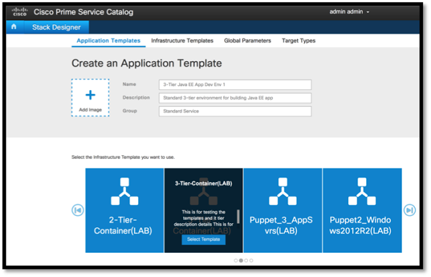The width and height of the screenshot is (431, 277).
Task: Click the Select Template button
Action: point(203,239)
